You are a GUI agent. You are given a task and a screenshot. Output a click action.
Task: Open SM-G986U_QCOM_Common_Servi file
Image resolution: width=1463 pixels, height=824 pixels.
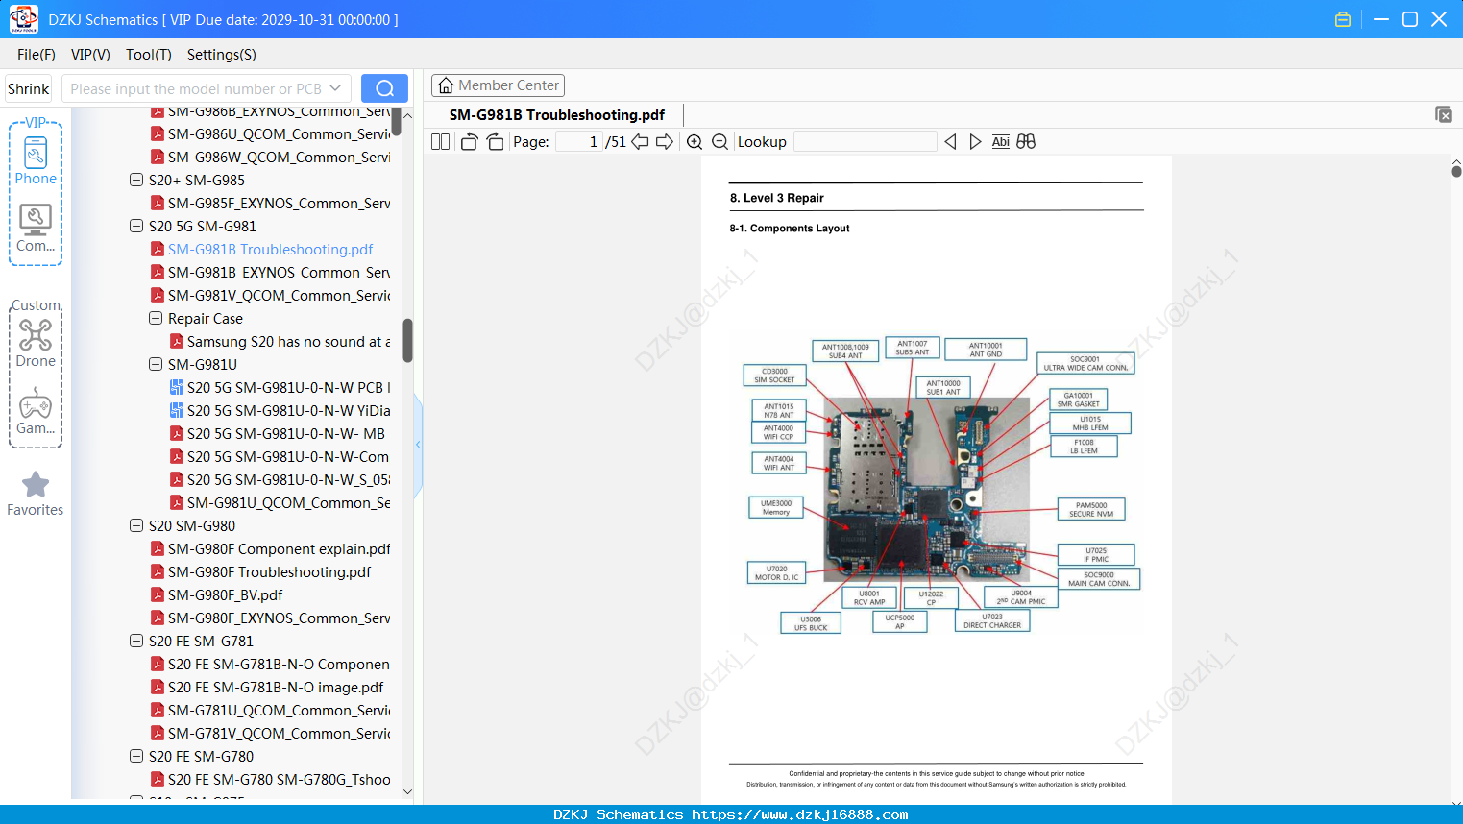tap(270, 134)
